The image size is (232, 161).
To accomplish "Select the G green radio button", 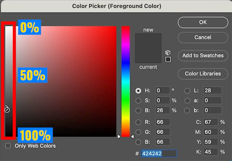I will (138, 132).
